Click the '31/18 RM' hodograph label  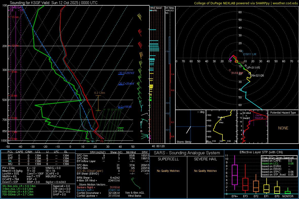tap(237, 73)
